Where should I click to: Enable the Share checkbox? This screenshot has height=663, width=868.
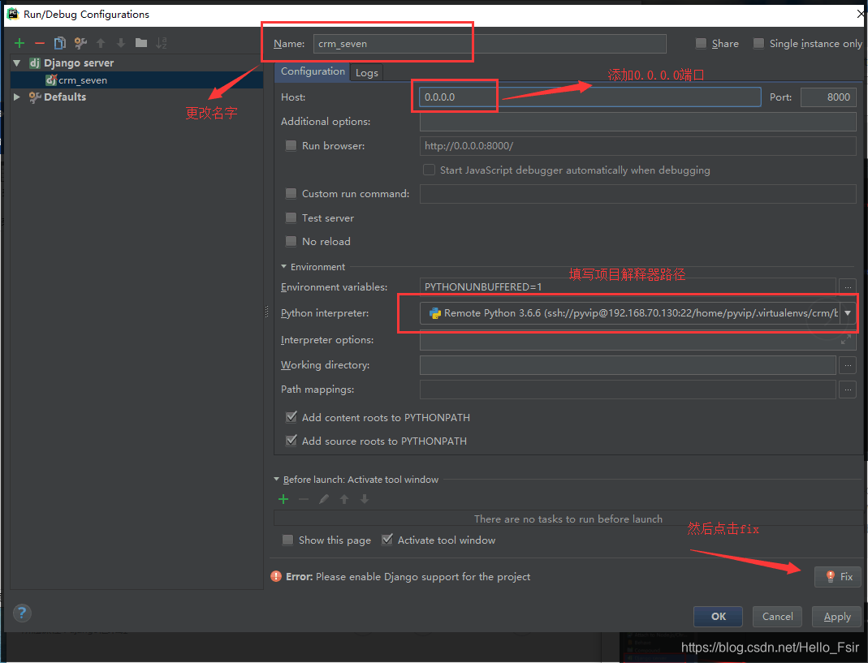click(701, 43)
